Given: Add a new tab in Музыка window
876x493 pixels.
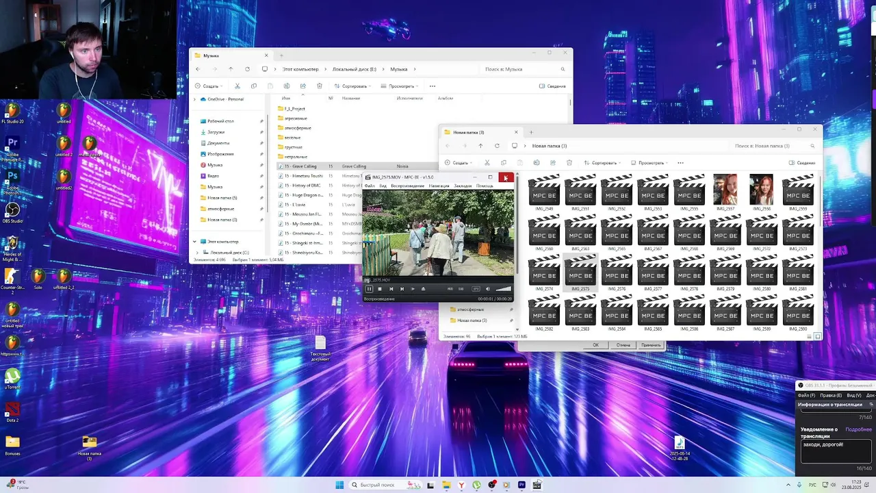Looking at the screenshot, I should (281, 55).
